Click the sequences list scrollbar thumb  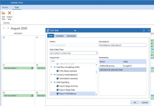[96, 72]
